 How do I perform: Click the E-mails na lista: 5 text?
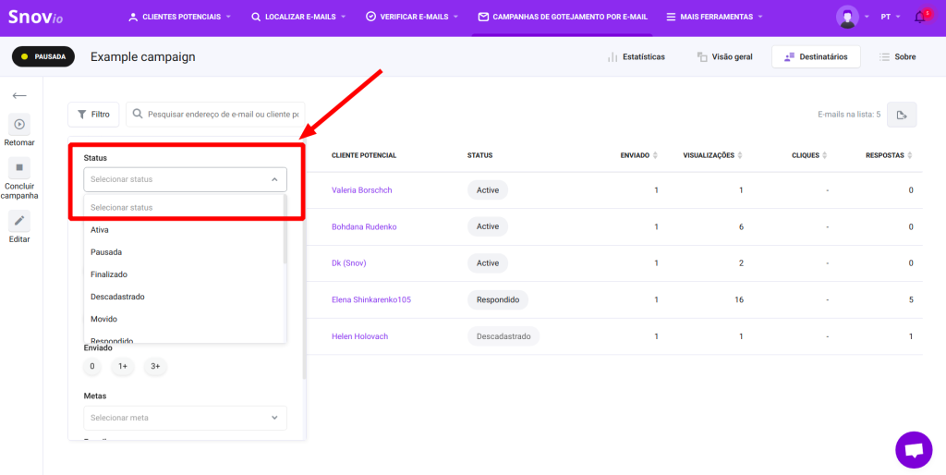pos(849,115)
